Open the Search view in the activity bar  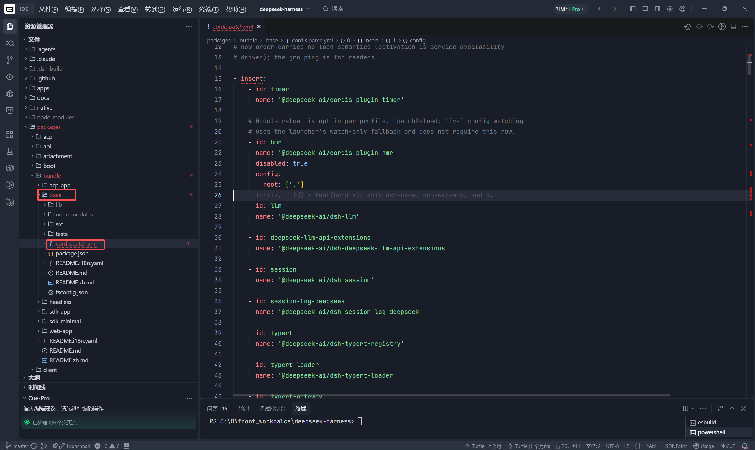point(10,43)
